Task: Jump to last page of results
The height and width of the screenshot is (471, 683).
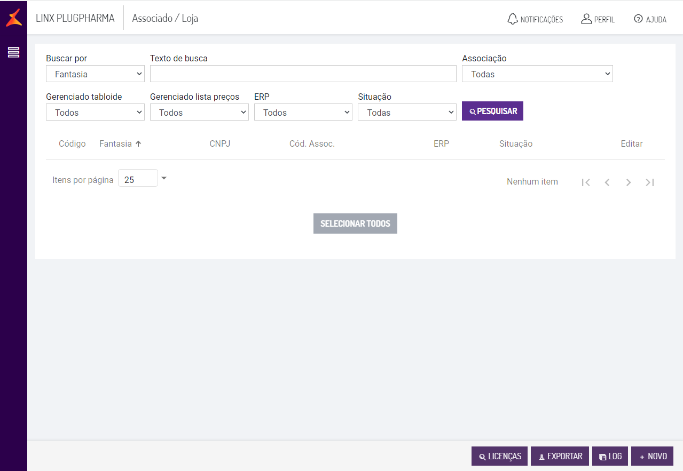Action: click(650, 182)
